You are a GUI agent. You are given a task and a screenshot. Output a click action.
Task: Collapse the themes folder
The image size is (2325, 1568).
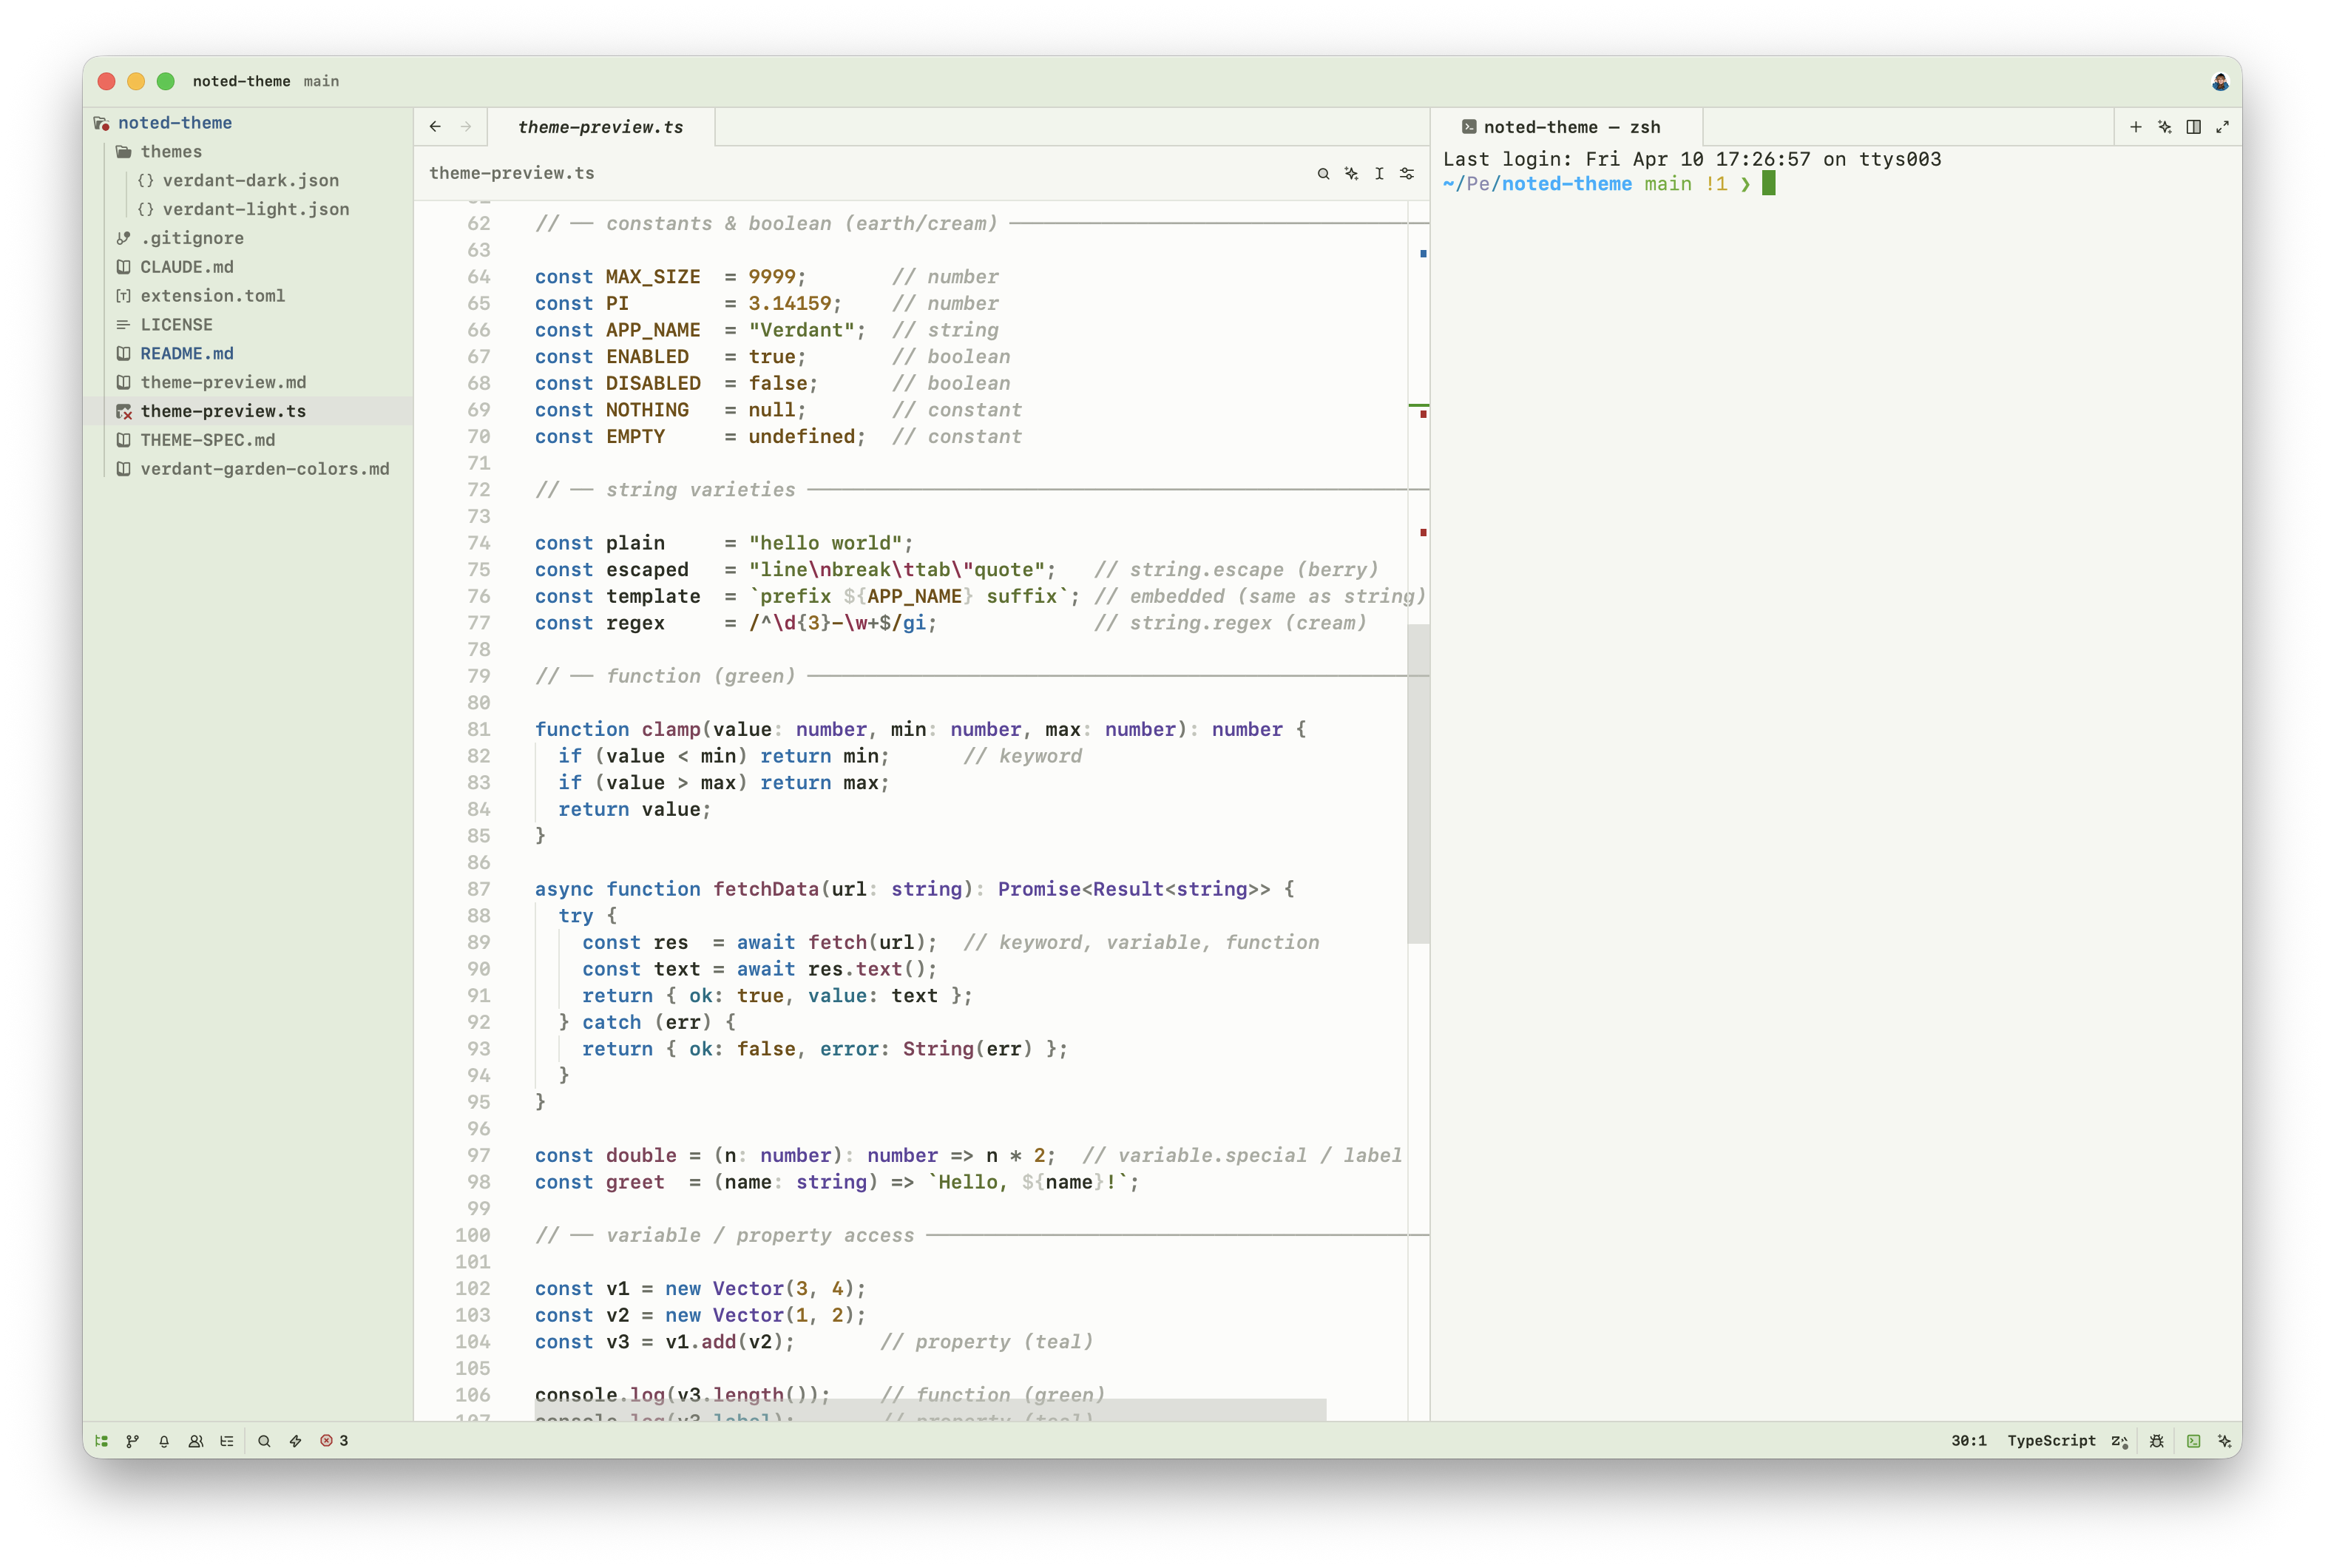248,151
